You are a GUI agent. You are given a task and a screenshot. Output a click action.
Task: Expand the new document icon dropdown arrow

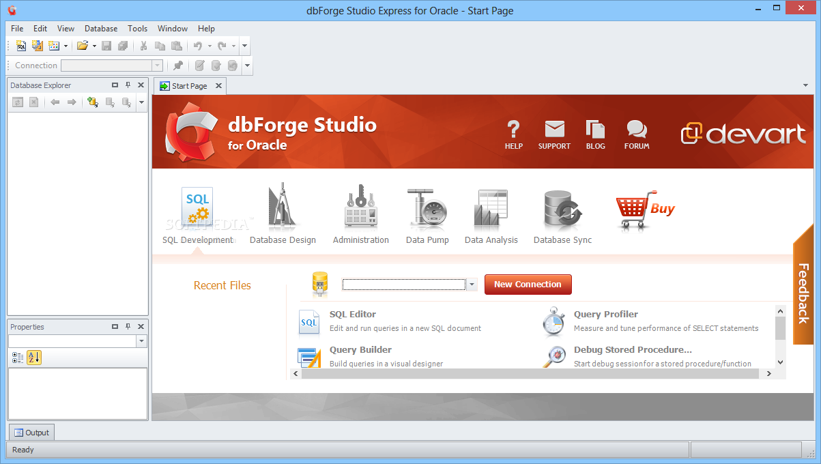pos(66,46)
